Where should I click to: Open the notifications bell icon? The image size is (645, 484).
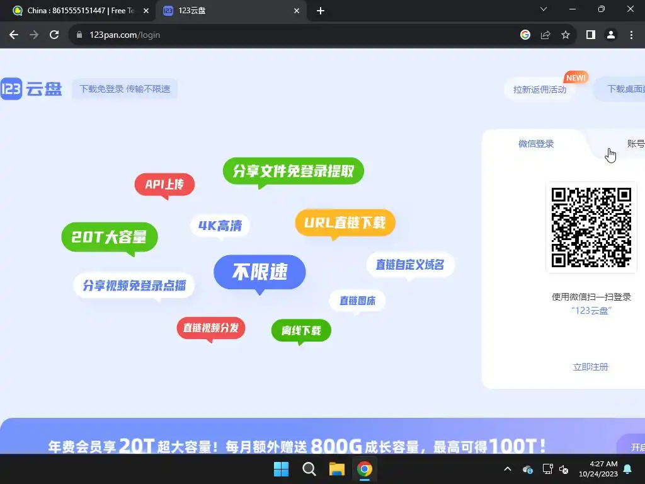(x=628, y=469)
